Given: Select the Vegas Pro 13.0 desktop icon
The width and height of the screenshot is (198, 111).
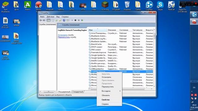Looking at the screenshot, I should click(x=182, y=7).
